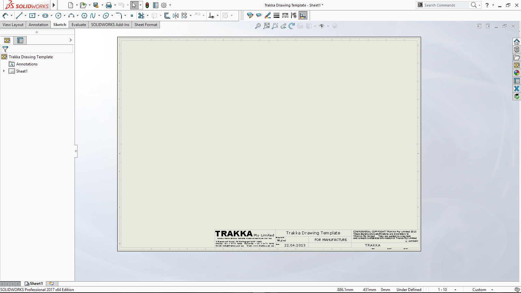Print the drawing
Screen dimensions: 521x293
109,5
